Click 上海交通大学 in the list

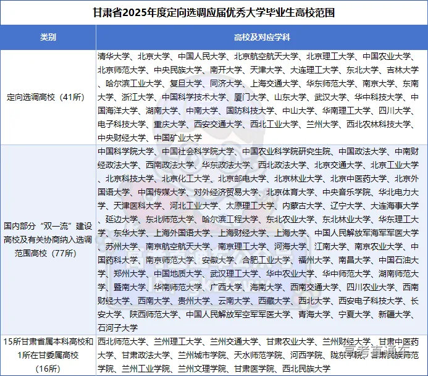[274, 83]
